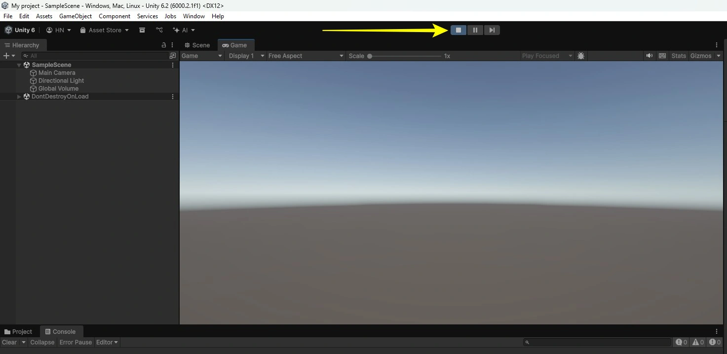Image resolution: width=727 pixels, height=354 pixels.
Task: Stop play mode with the Stop button
Action: point(458,30)
